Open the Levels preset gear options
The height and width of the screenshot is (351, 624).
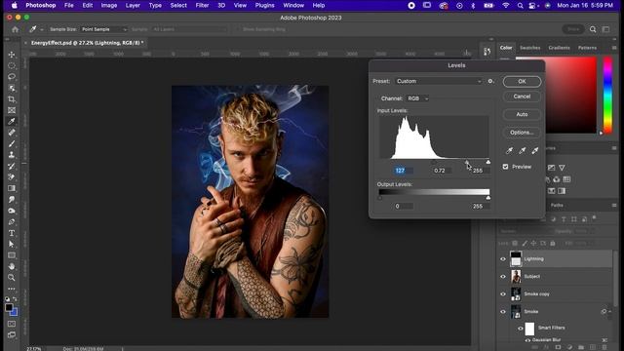(x=490, y=81)
